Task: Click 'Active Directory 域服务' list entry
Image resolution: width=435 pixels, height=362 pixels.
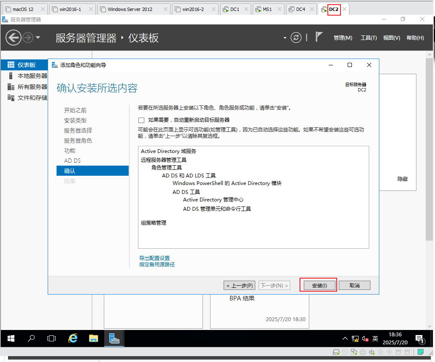Action: pos(168,151)
